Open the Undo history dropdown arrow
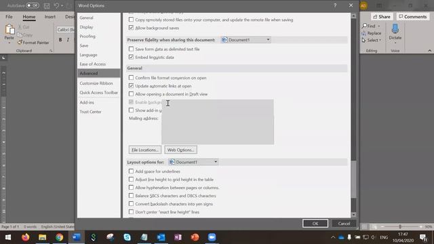The width and height of the screenshot is (434, 244). click(x=62, y=5)
